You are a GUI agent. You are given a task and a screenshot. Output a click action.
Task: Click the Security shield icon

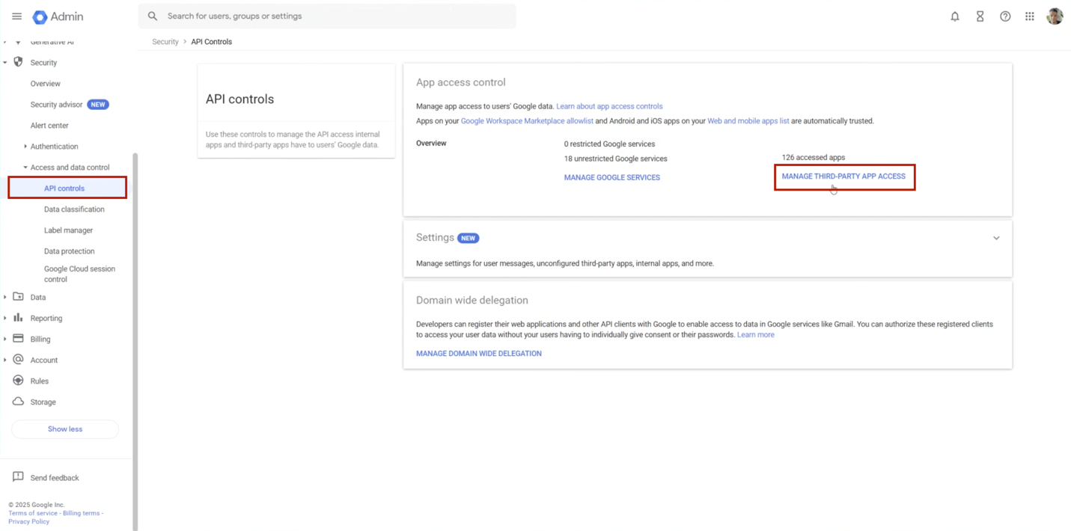point(18,62)
